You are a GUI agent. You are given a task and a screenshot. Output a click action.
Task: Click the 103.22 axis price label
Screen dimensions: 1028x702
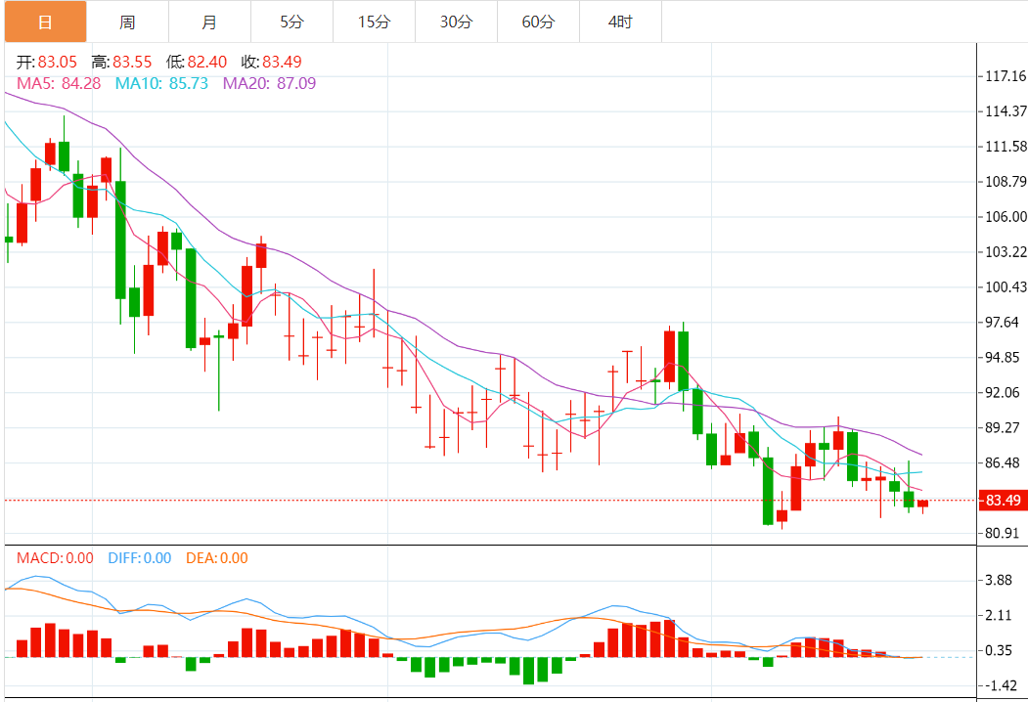click(1006, 251)
